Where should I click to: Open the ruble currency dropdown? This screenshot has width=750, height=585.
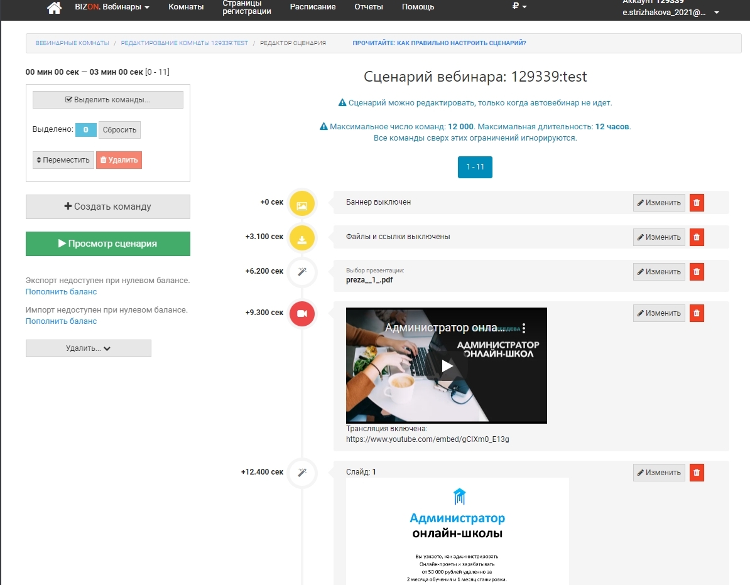519,7
